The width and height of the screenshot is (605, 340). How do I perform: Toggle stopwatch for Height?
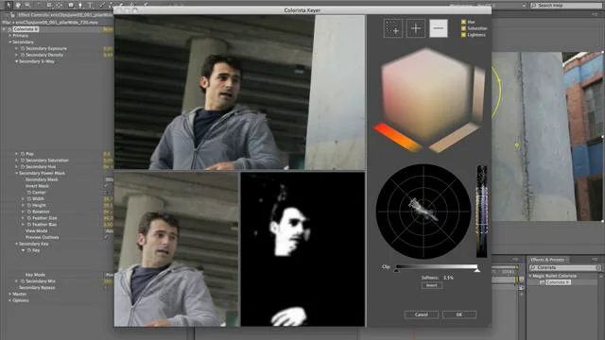[x=29, y=205]
